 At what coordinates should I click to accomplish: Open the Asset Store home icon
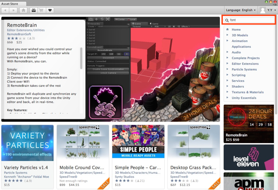coord(23,10)
